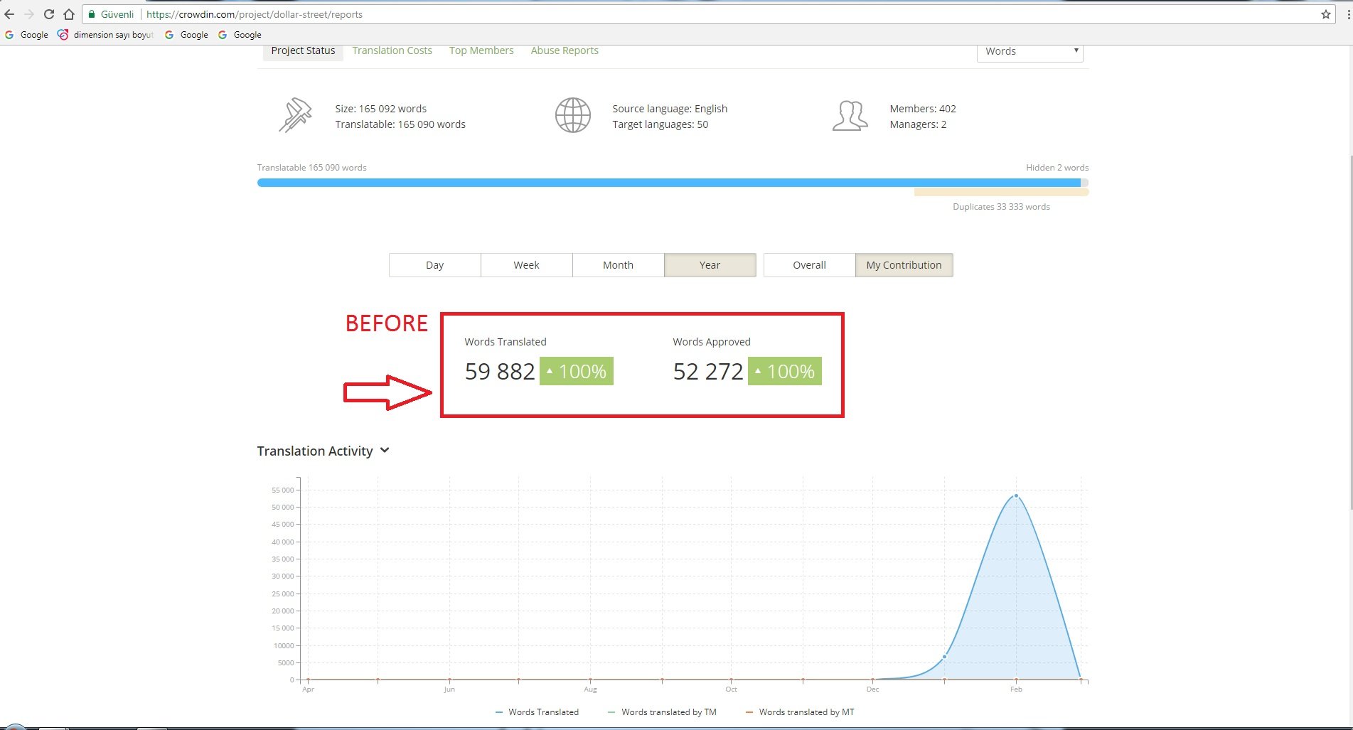Click the green 100% badge beside 52 272
The height and width of the screenshot is (730, 1353).
(x=785, y=371)
